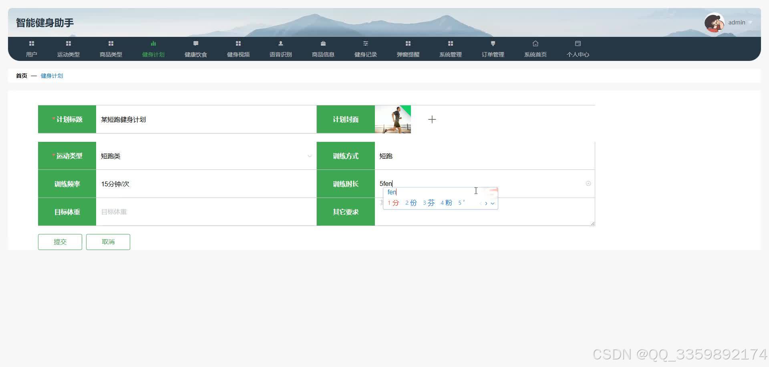Click the 系统管理 grid icon
This screenshot has height=367, width=769.
(x=451, y=43)
